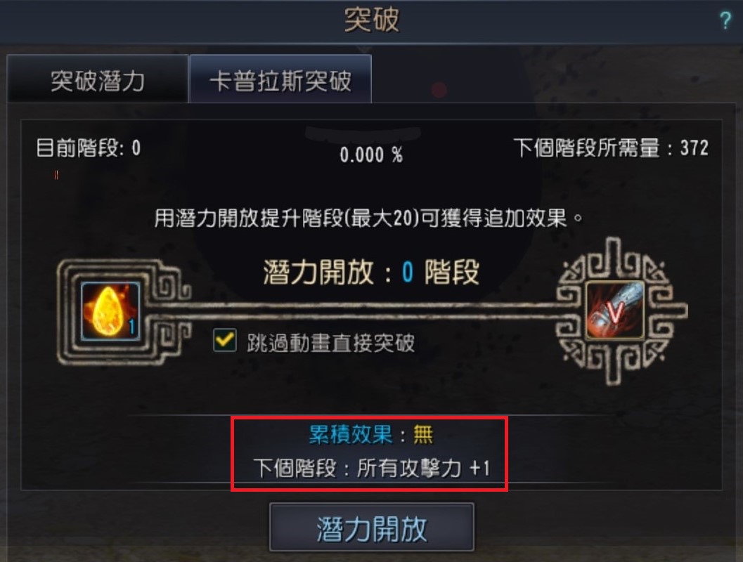Click the ornate frame around the gauntlet slot

621,311
